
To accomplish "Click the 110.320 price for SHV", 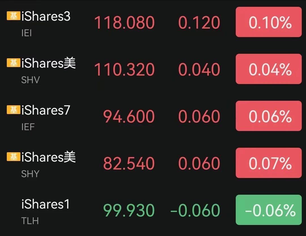I will [124, 70].
